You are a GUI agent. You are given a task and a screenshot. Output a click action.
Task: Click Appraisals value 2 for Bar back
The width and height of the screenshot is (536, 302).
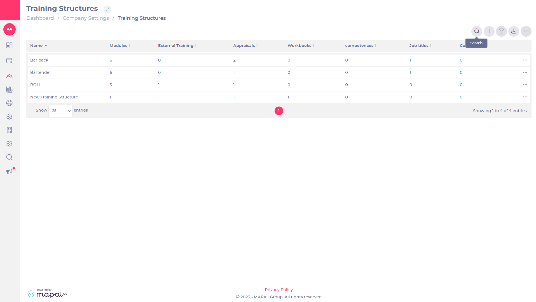[x=234, y=60]
